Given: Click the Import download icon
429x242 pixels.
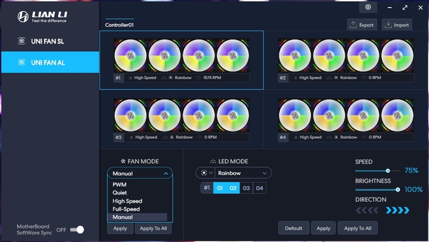Looking at the screenshot, I should point(388,25).
